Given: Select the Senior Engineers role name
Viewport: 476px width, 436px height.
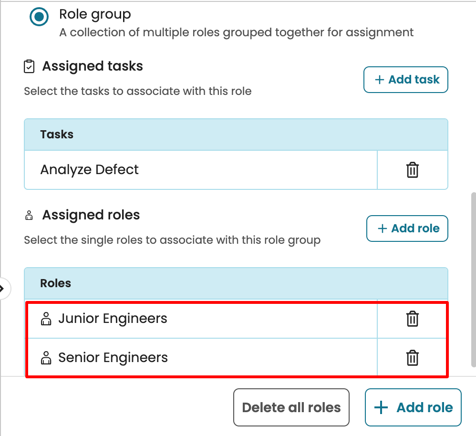Looking at the screenshot, I should 113,358.
